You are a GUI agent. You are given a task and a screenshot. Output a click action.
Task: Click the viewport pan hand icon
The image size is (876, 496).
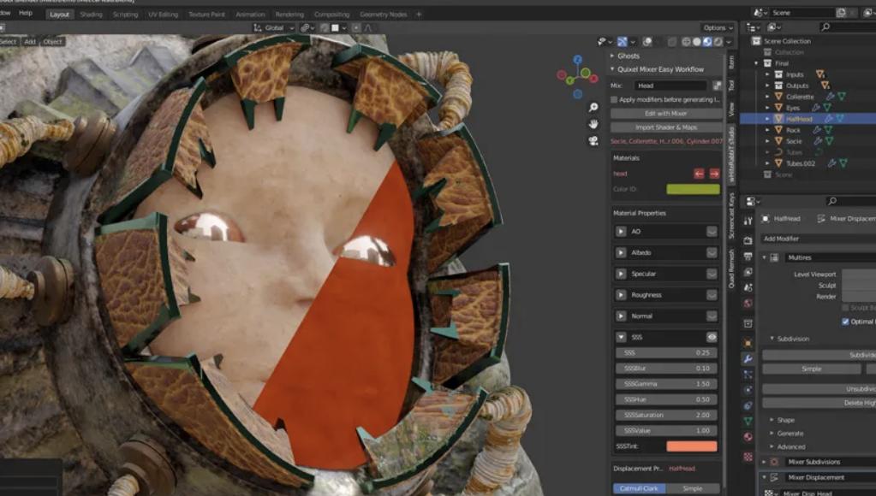593,124
